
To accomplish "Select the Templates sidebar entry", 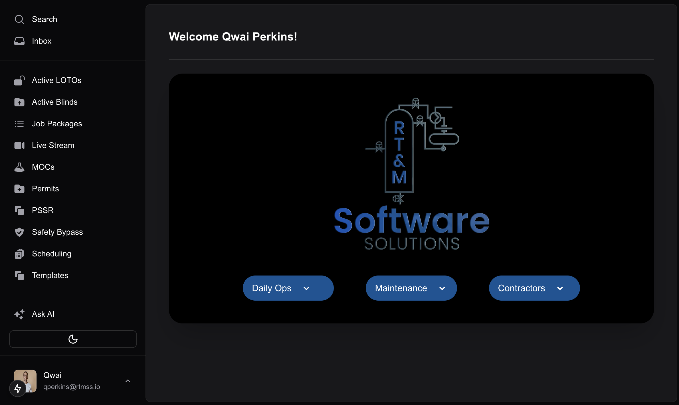I will pos(50,276).
